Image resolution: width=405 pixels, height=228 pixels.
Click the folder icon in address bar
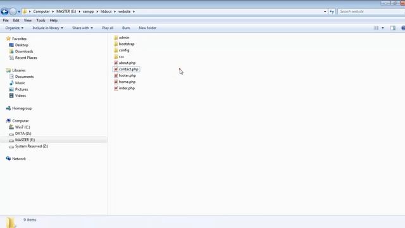click(25, 11)
